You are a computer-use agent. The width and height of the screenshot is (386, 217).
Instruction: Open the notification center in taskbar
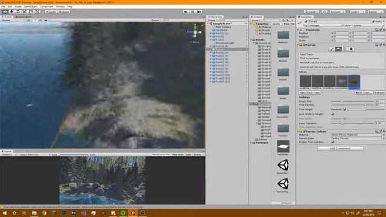tap(379, 213)
